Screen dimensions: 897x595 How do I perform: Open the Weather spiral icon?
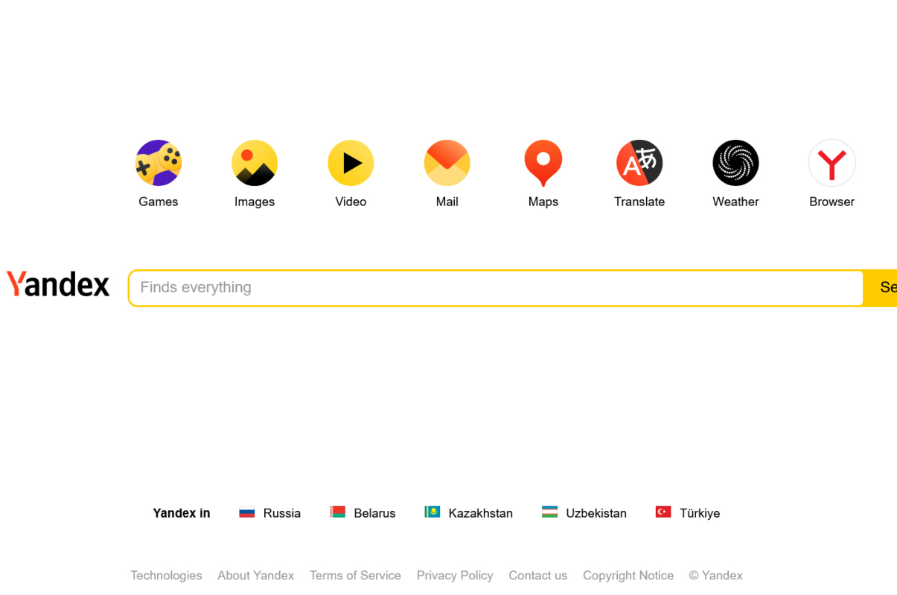pos(735,163)
